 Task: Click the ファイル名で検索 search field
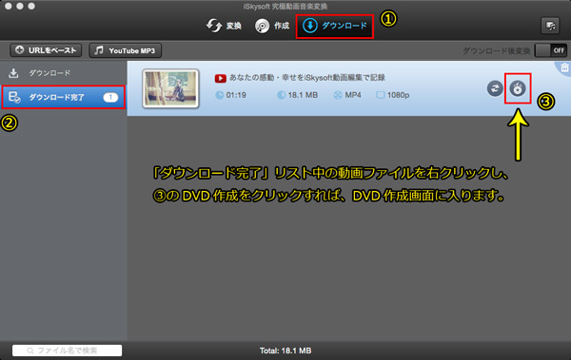[67, 351]
